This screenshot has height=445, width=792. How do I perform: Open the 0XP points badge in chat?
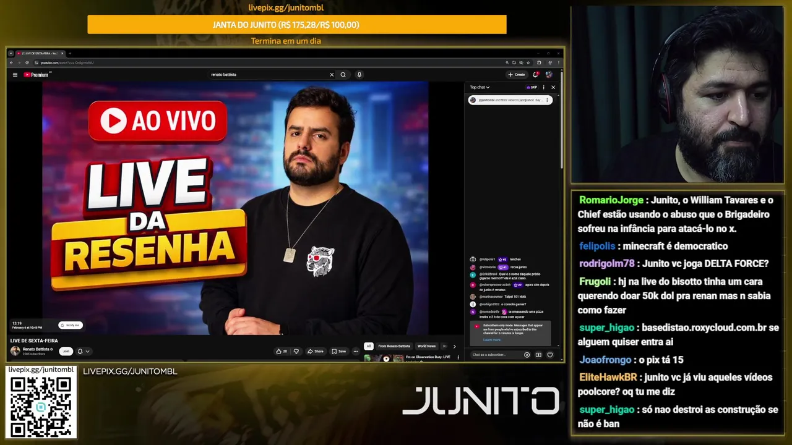532,87
